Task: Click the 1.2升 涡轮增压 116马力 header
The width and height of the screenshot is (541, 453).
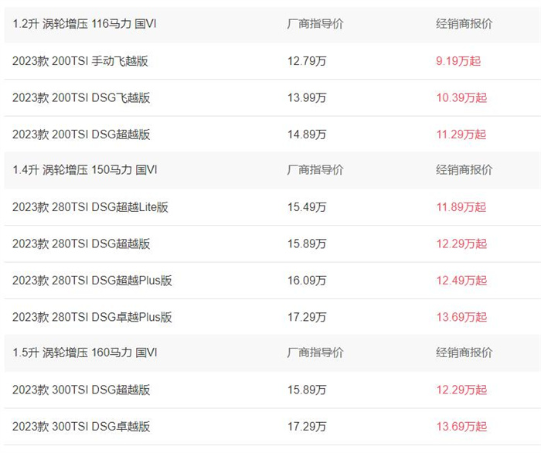Action: pos(85,24)
